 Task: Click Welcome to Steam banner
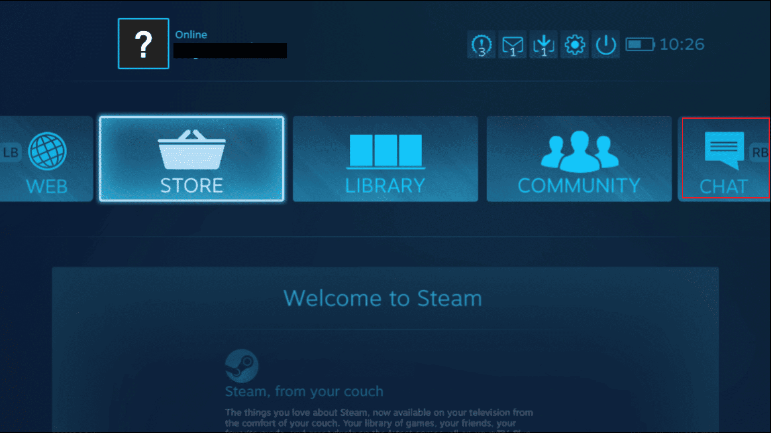click(x=384, y=297)
